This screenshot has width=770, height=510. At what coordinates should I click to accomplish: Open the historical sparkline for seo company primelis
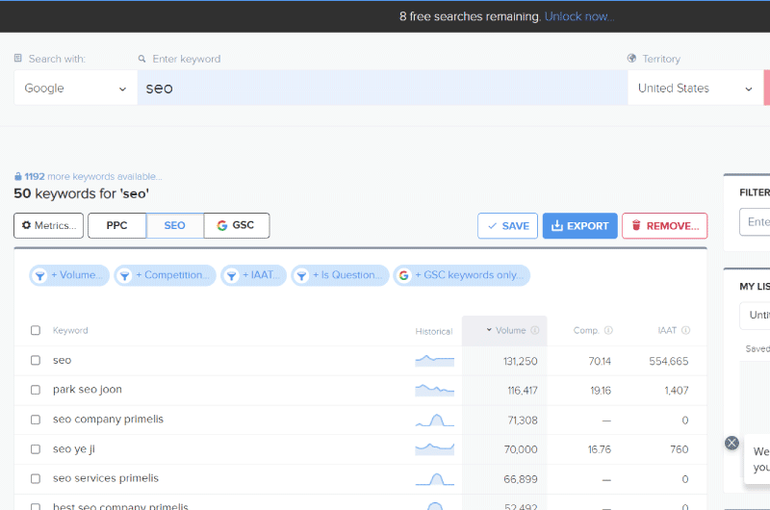tap(435, 421)
